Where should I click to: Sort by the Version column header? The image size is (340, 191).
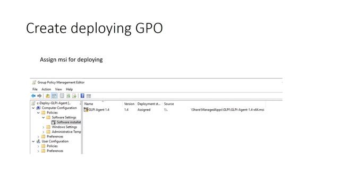129,104
